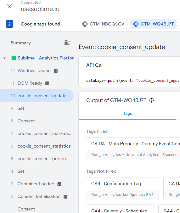The height and width of the screenshot is (213, 180).
Task: Select event 3 Container Loaded
Action: click(37, 184)
